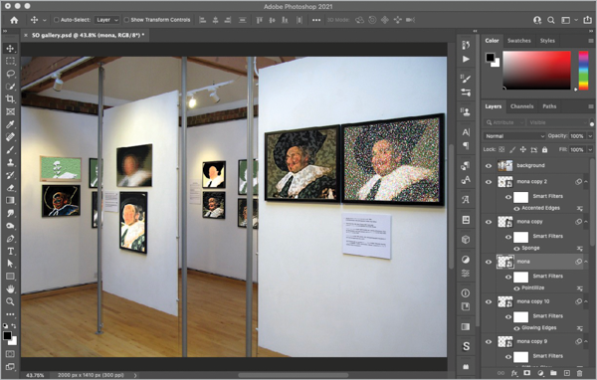Delete layer with the trash icon
597x380 pixels.
579,373
